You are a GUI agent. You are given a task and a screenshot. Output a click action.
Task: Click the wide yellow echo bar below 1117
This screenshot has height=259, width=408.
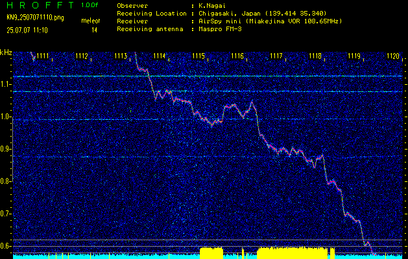[x=292, y=253]
